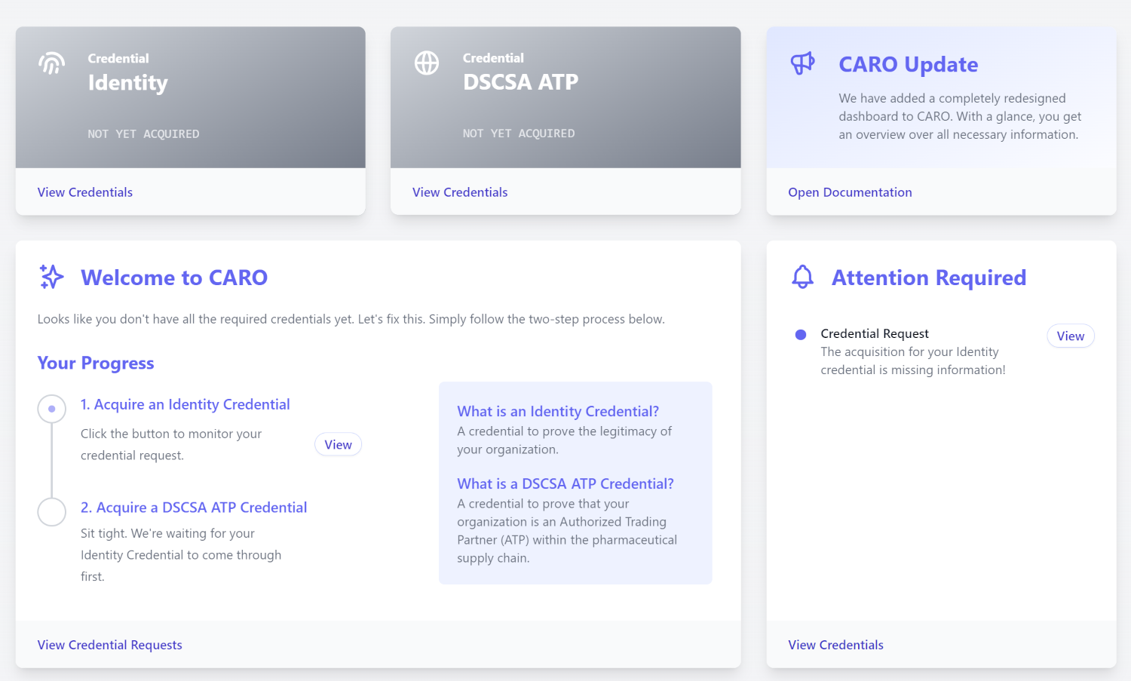Screen dimensions: 1131x681
Task: Open View Credentials on the Identity card
Action: click(84, 192)
